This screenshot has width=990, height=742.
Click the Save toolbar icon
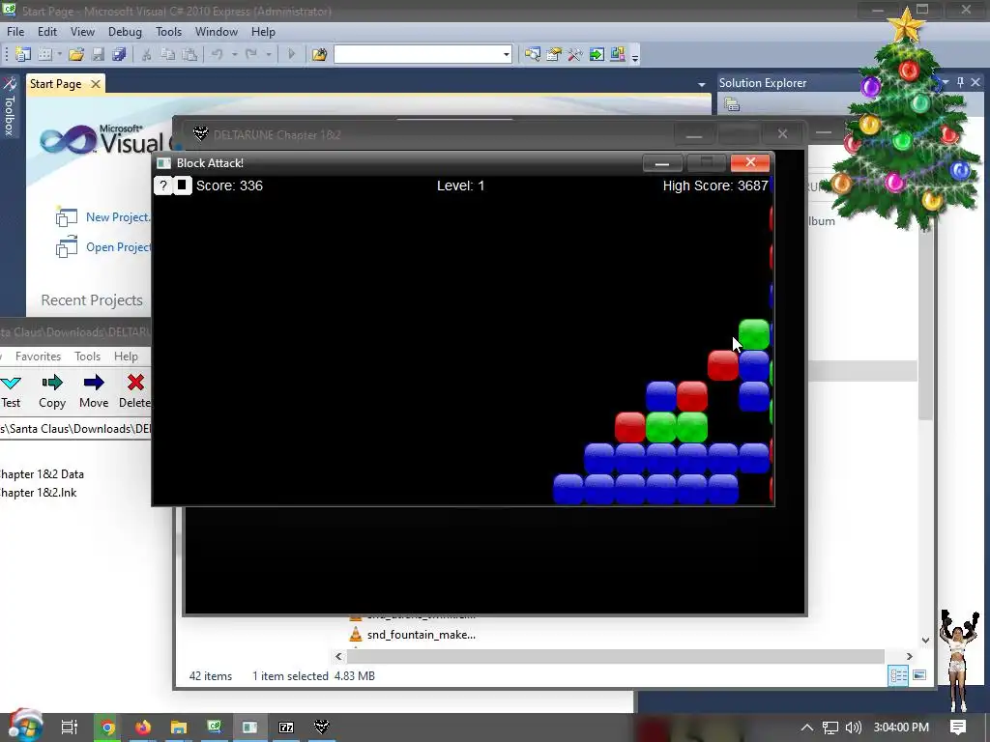(98, 55)
